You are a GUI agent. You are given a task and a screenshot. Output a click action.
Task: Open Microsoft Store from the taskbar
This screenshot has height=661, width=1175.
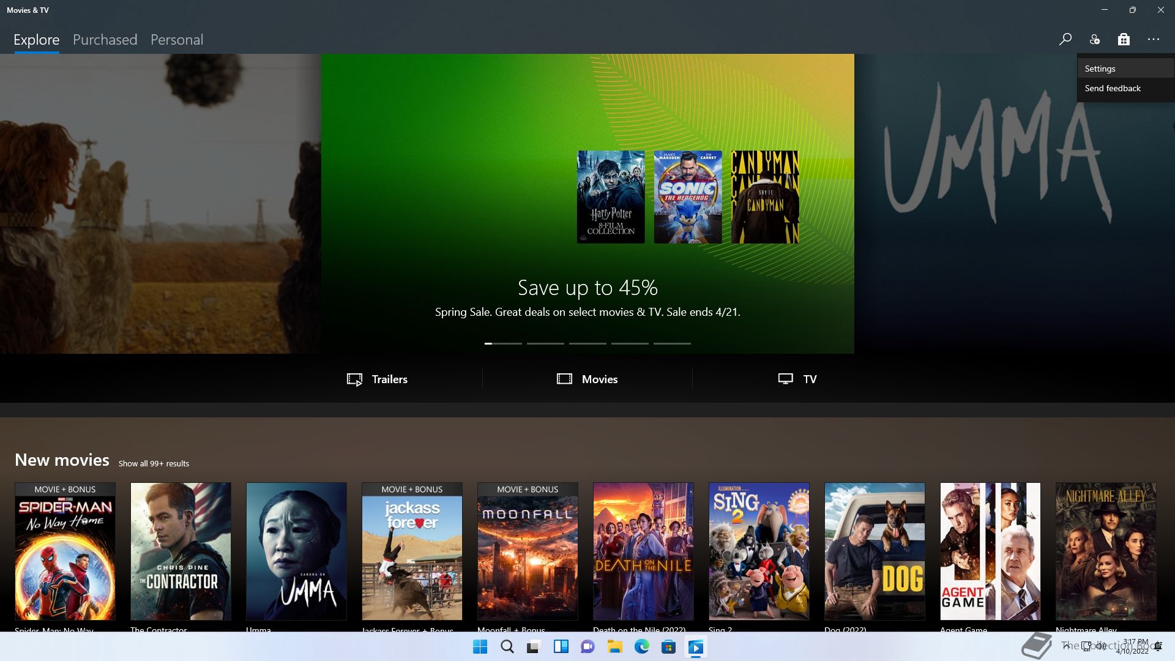point(668,646)
